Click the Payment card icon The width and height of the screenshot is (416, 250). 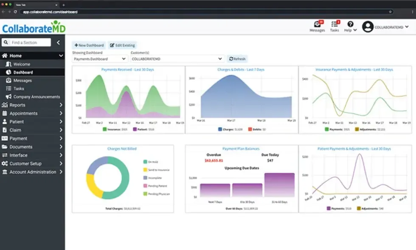[5, 138]
